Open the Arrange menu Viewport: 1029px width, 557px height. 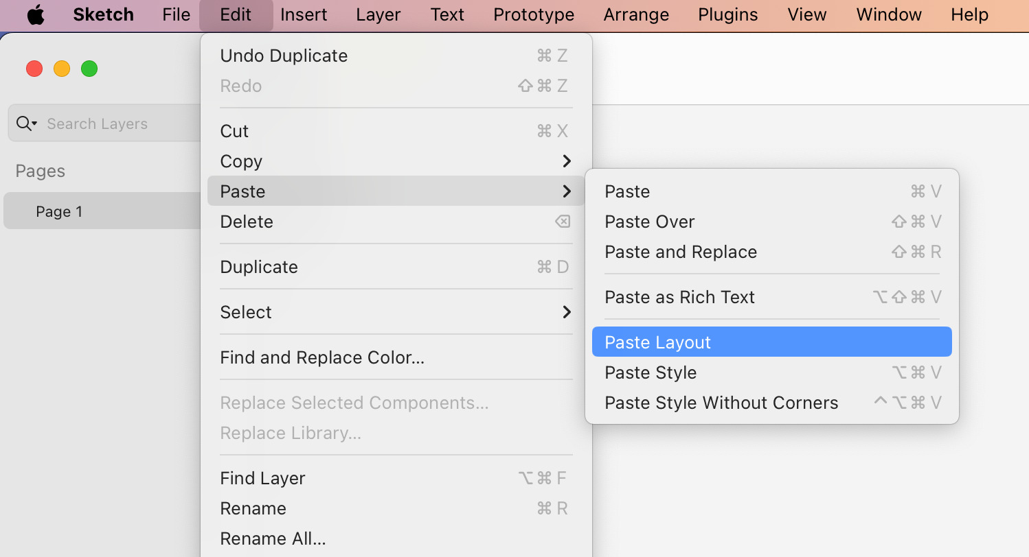(636, 14)
